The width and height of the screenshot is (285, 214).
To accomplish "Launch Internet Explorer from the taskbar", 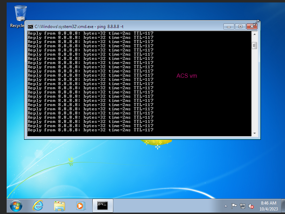I will pos(38,206).
